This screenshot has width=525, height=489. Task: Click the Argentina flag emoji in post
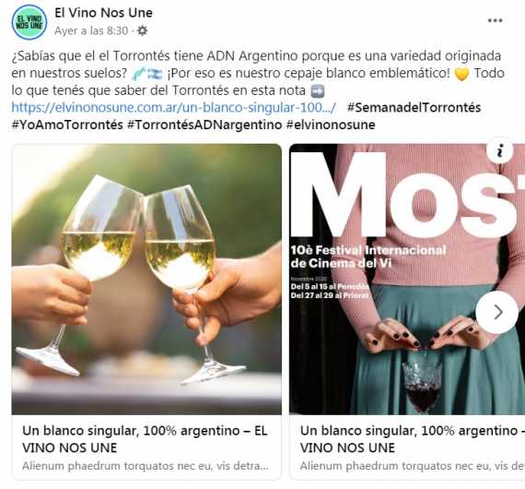tap(155, 74)
